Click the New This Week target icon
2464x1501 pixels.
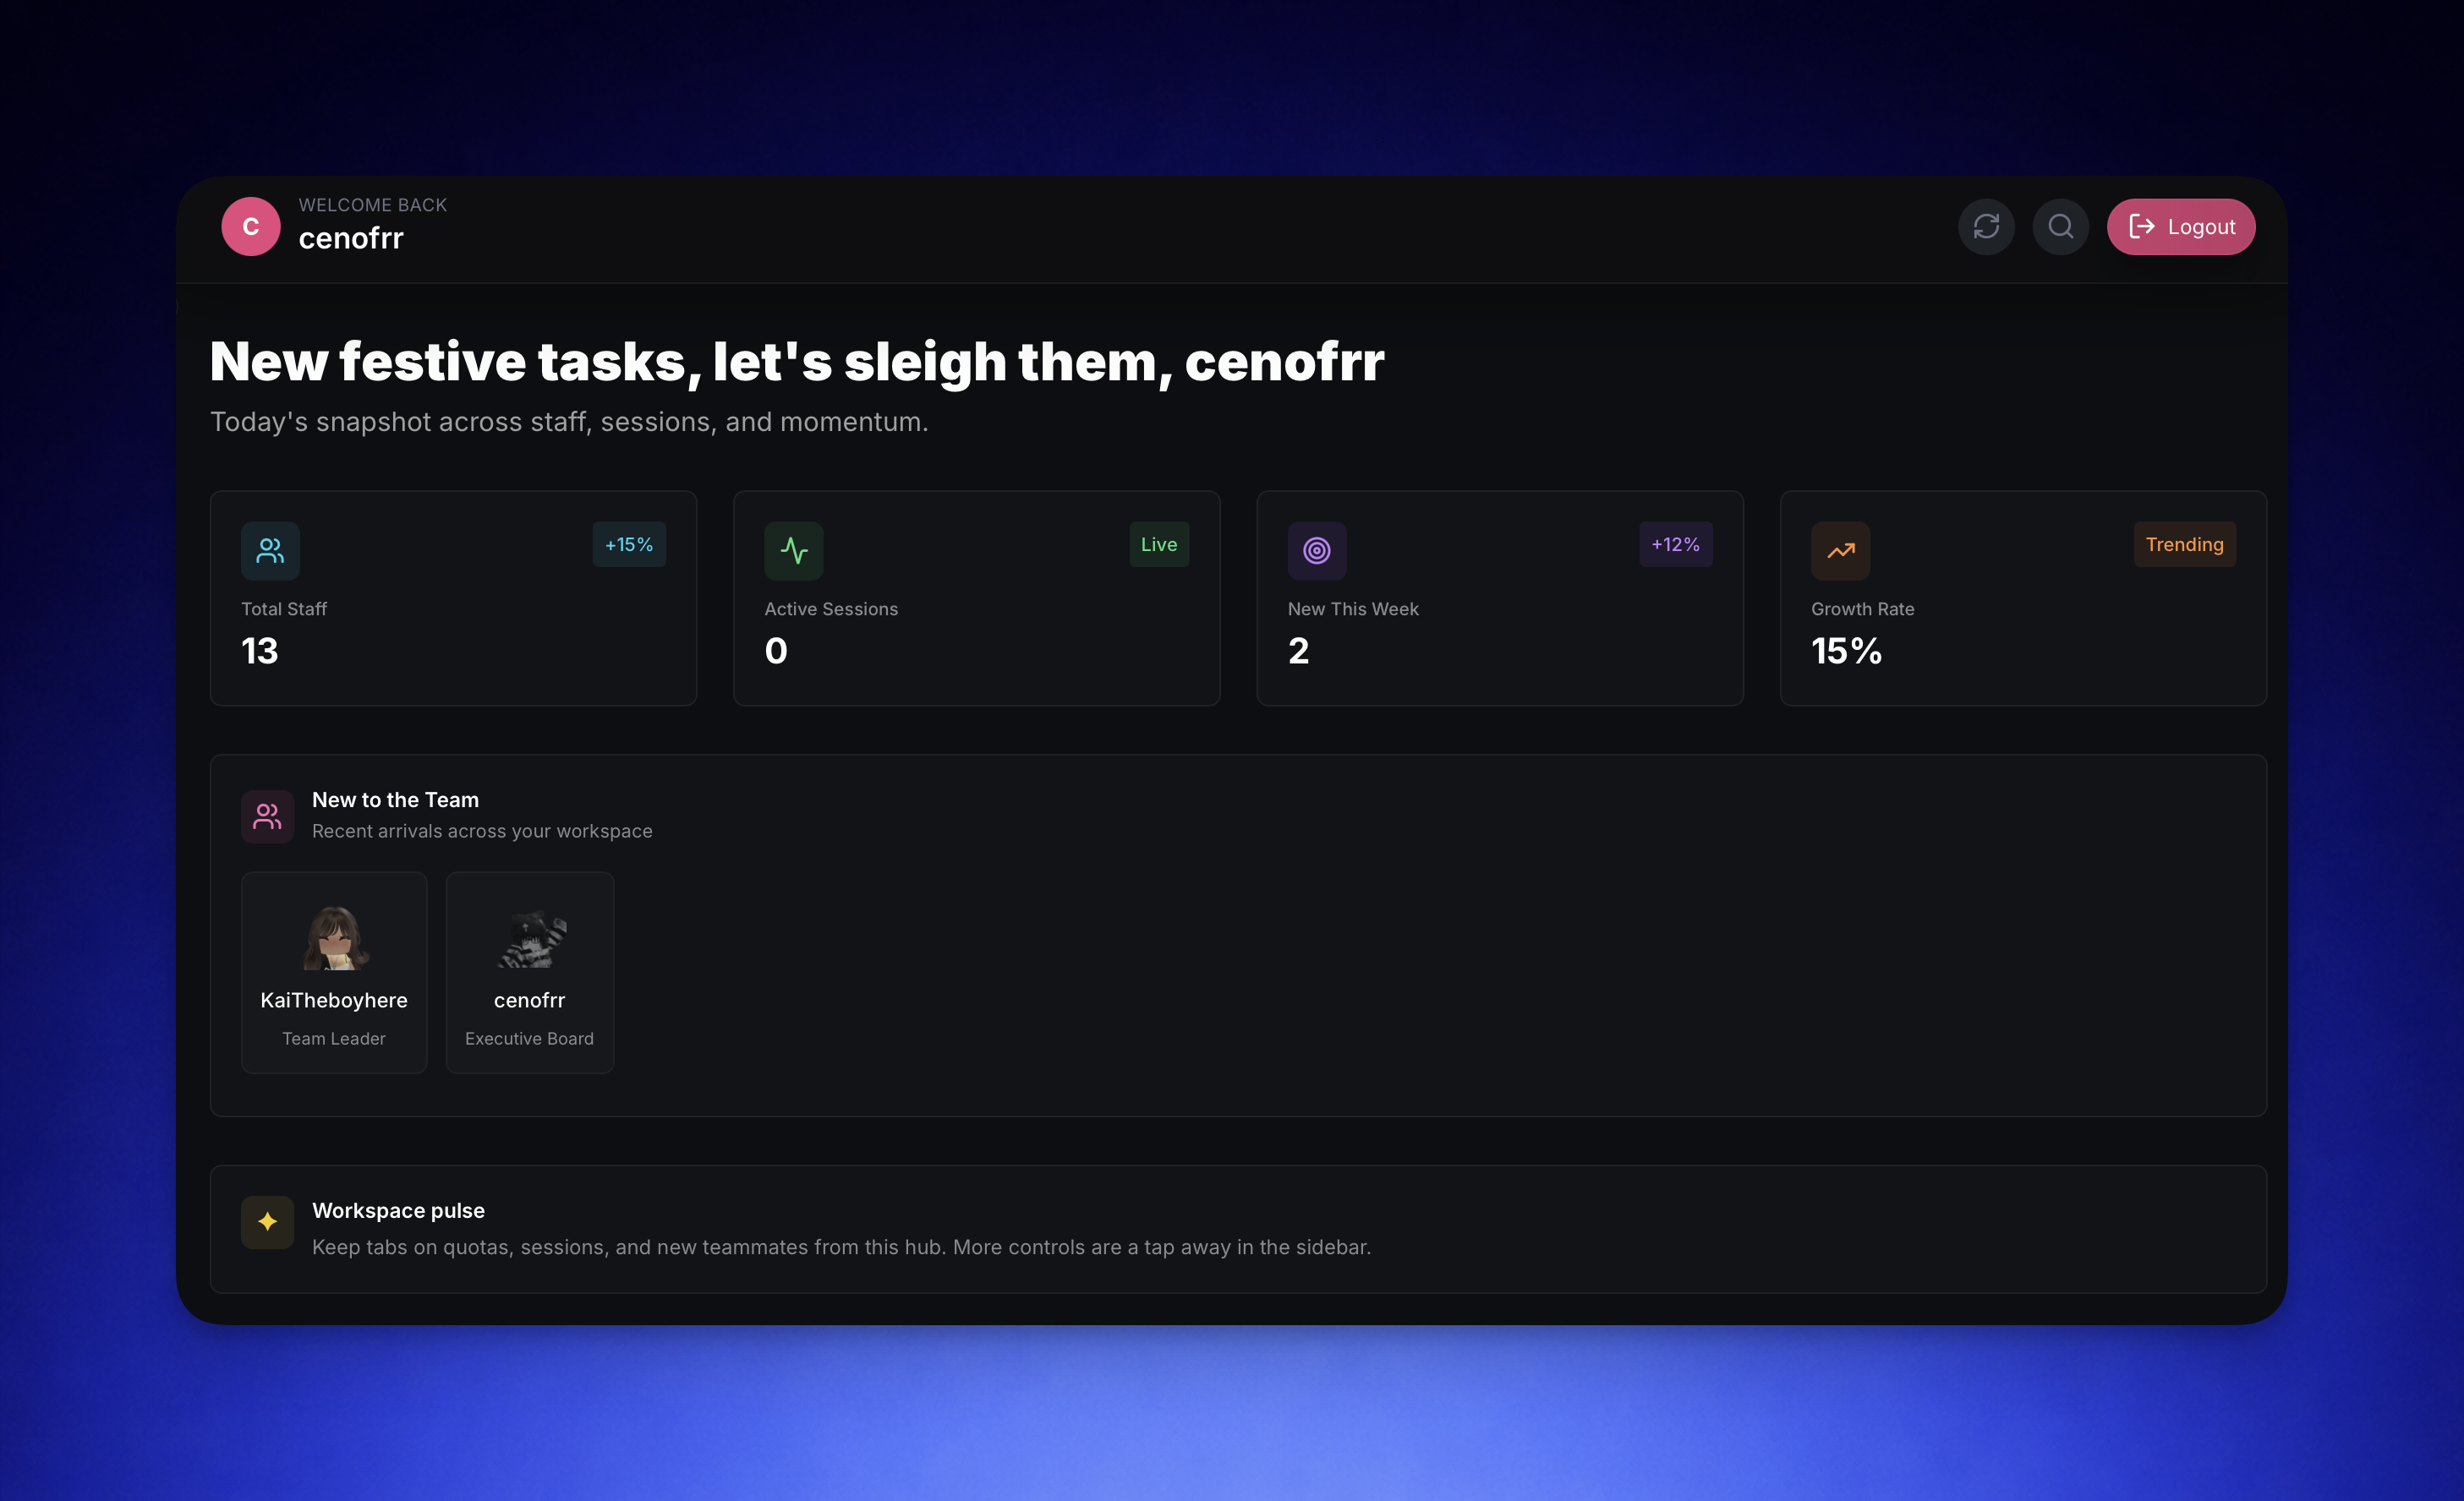[x=1316, y=551]
